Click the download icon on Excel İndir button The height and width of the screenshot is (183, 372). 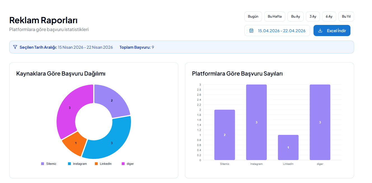[320, 30]
